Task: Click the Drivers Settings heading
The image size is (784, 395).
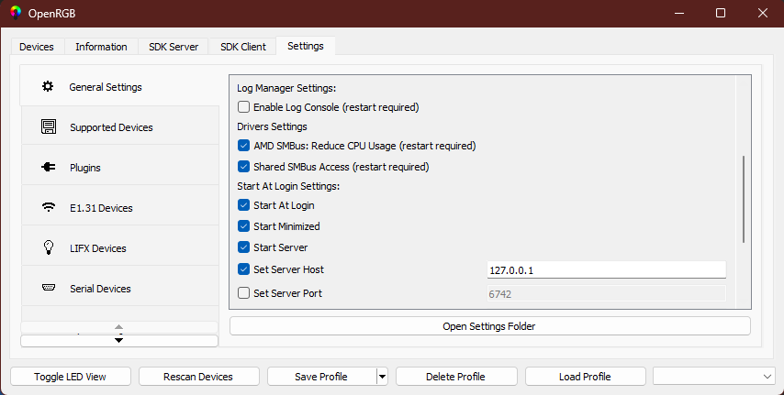Action: 272,126
